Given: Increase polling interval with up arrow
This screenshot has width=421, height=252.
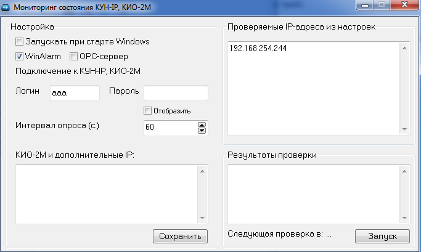Looking at the screenshot, I should pyautogui.click(x=202, y=124).
